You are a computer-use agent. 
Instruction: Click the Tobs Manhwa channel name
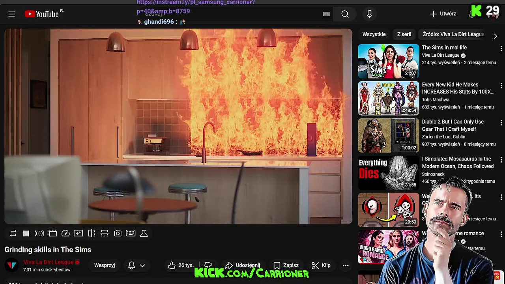pyautogui.click(x=436, y=100)
